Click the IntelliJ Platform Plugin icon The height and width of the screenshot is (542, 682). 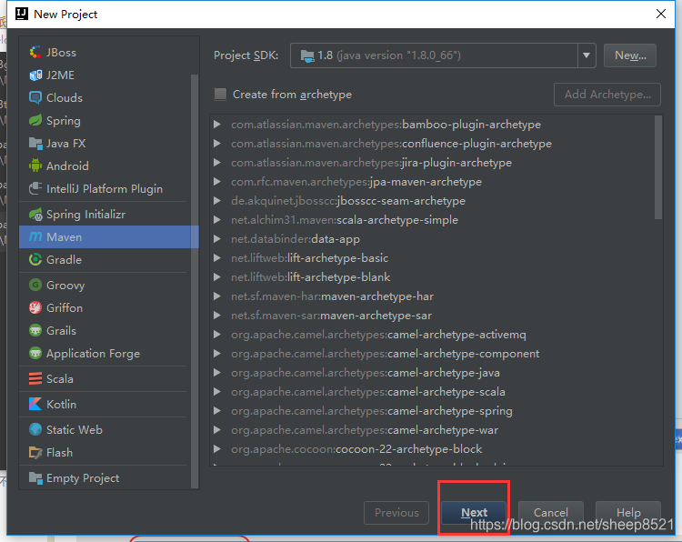pos(35,189)
